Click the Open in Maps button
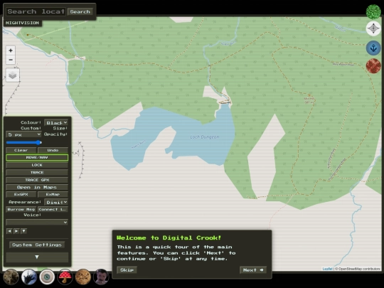The image size is (384, 288). click(x=37, y=187)
